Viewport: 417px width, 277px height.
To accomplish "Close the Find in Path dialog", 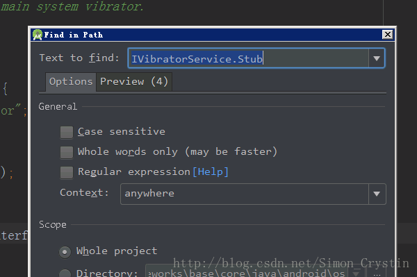I will click(388, 34).
